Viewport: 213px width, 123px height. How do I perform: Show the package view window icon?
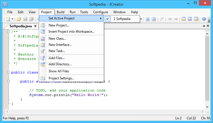point(196,19)
